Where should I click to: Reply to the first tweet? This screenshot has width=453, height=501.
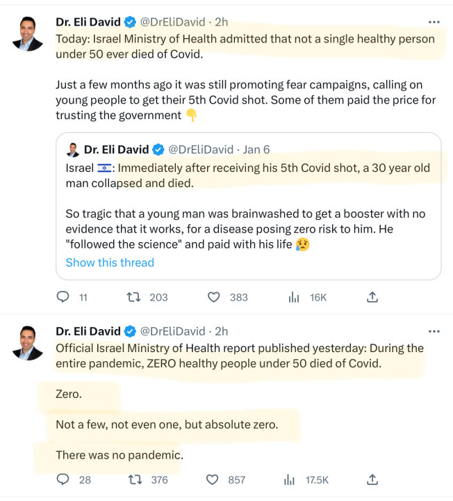pos(63,297)
